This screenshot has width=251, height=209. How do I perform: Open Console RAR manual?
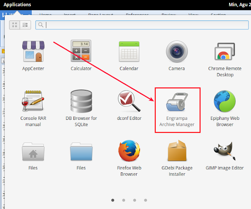[33, 108]
